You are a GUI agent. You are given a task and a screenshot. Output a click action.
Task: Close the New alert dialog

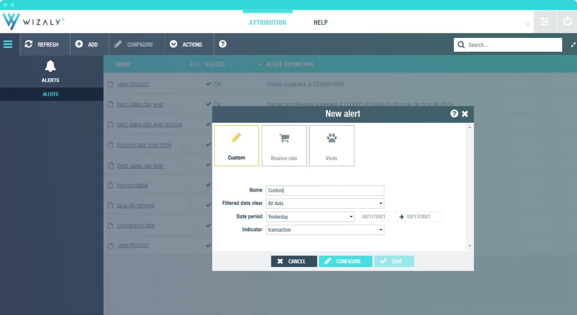click(465, 114)
